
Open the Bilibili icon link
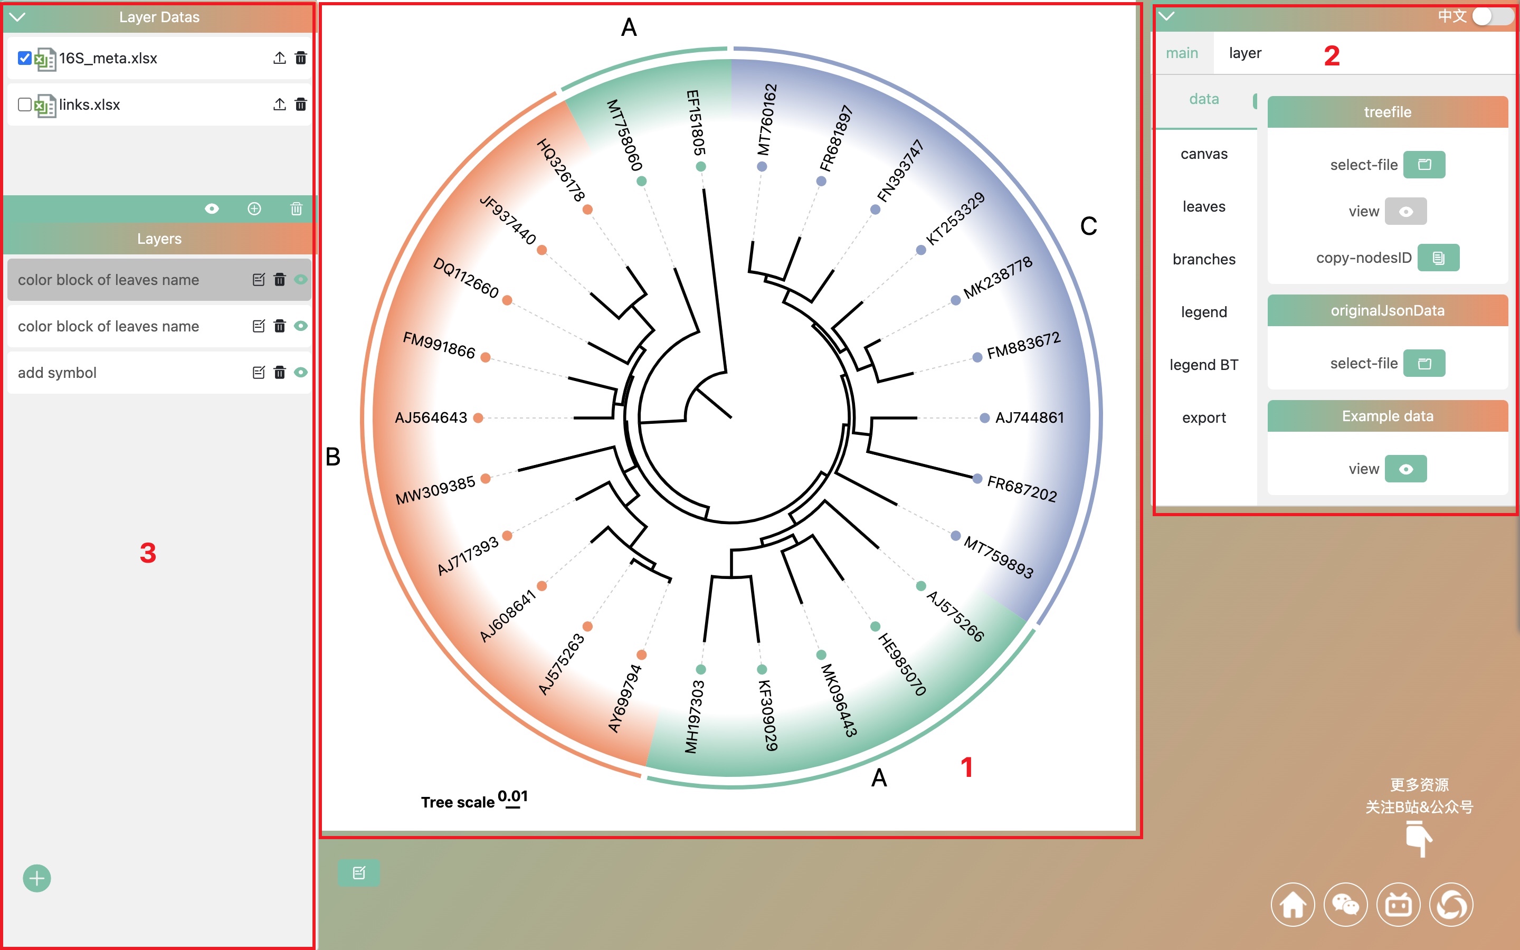click(x=1398, y=905)
